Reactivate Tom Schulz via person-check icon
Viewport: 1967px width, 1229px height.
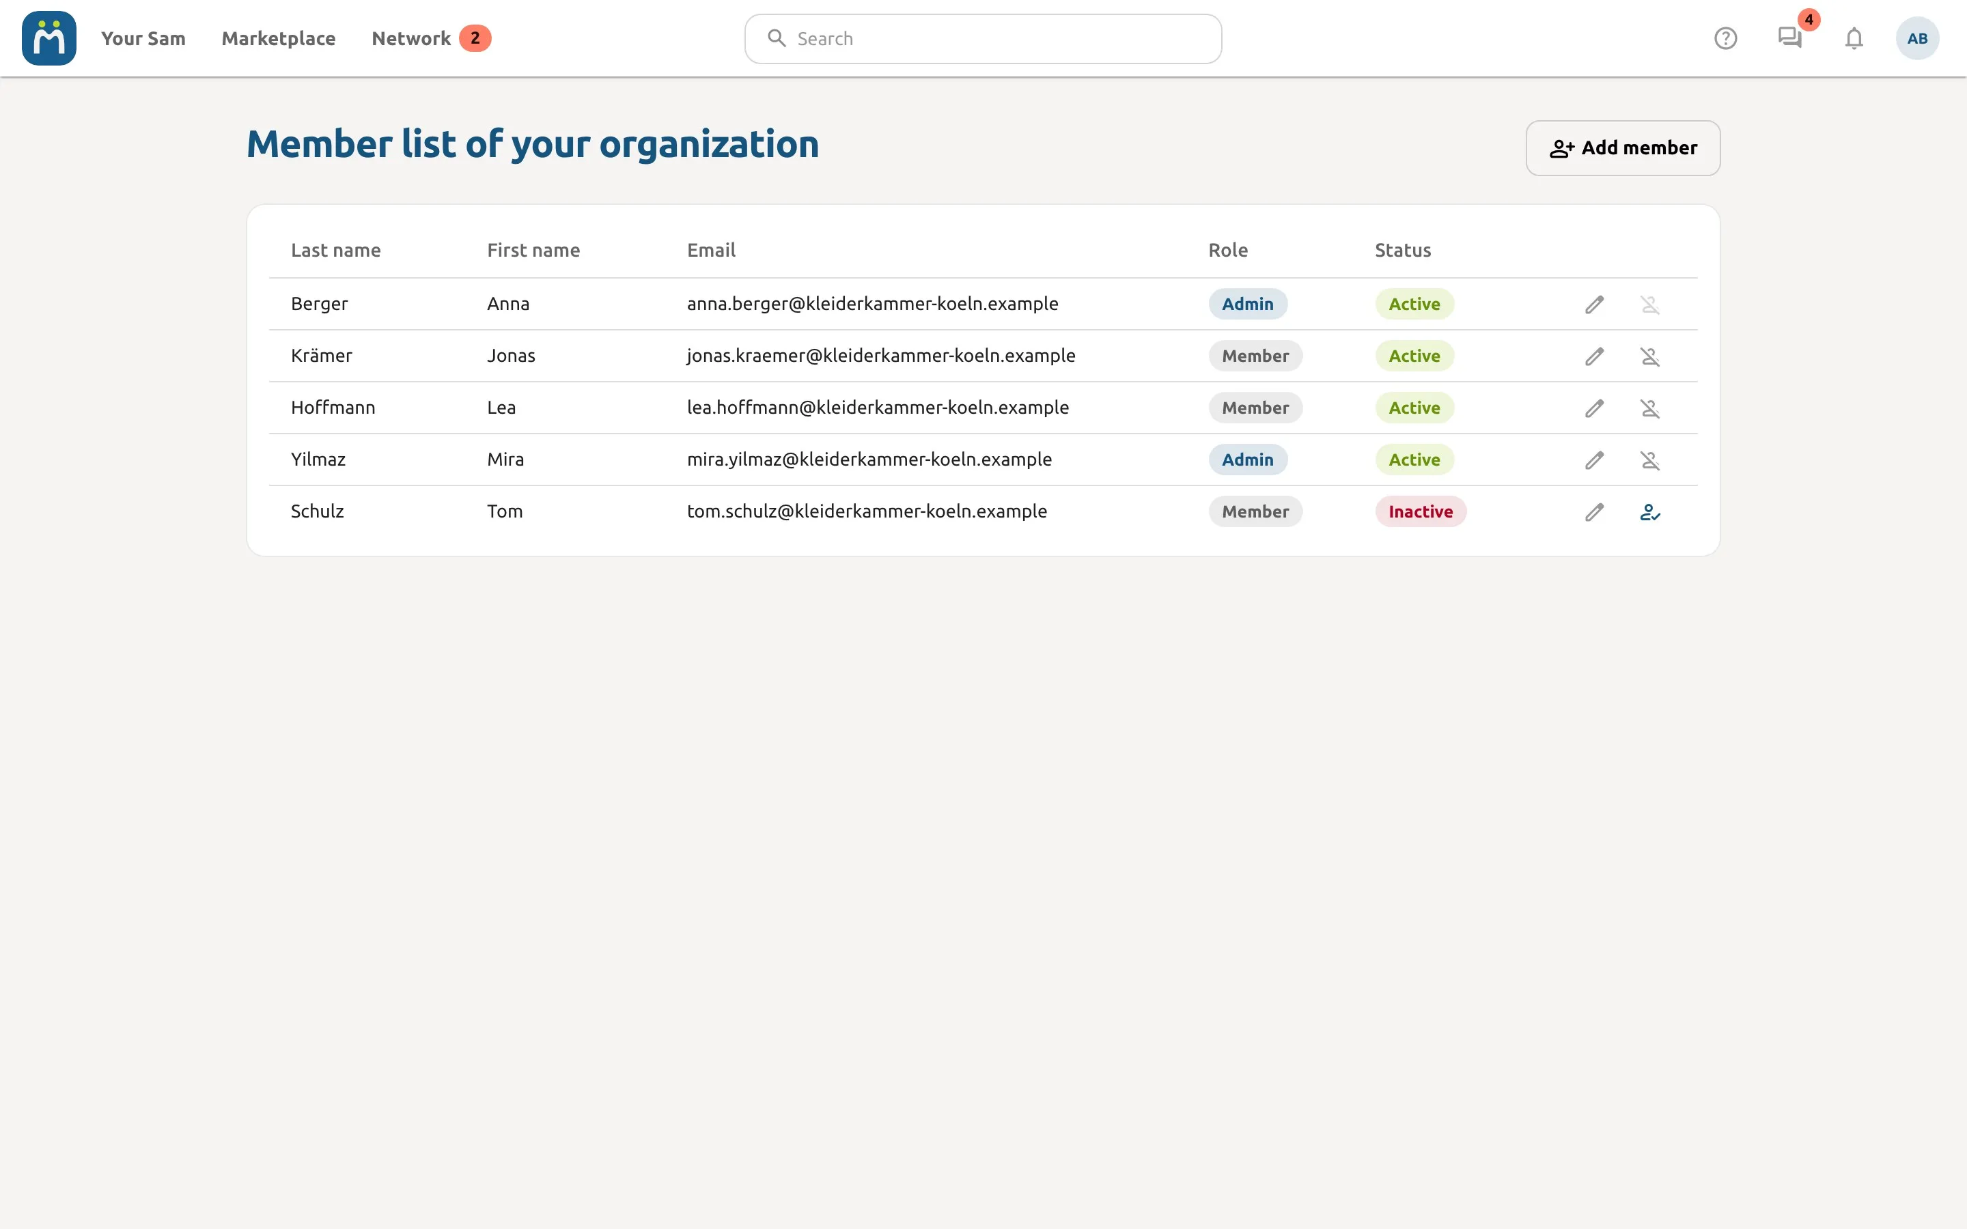pos(1650,512)
